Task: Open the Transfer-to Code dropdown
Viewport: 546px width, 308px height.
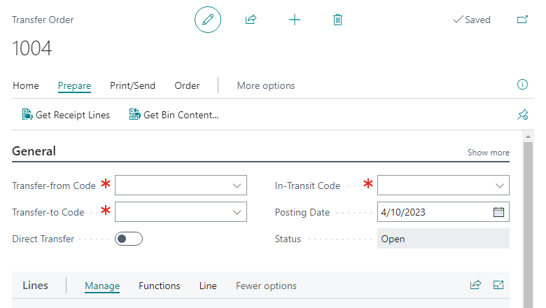Action: (x=237, y=212)
